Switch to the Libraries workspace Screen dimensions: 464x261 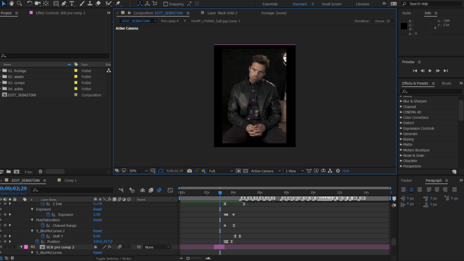pyautogui.click(x=362, y=4)
